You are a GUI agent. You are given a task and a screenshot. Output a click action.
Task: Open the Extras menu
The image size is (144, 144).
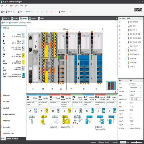[x=21, y=6]
